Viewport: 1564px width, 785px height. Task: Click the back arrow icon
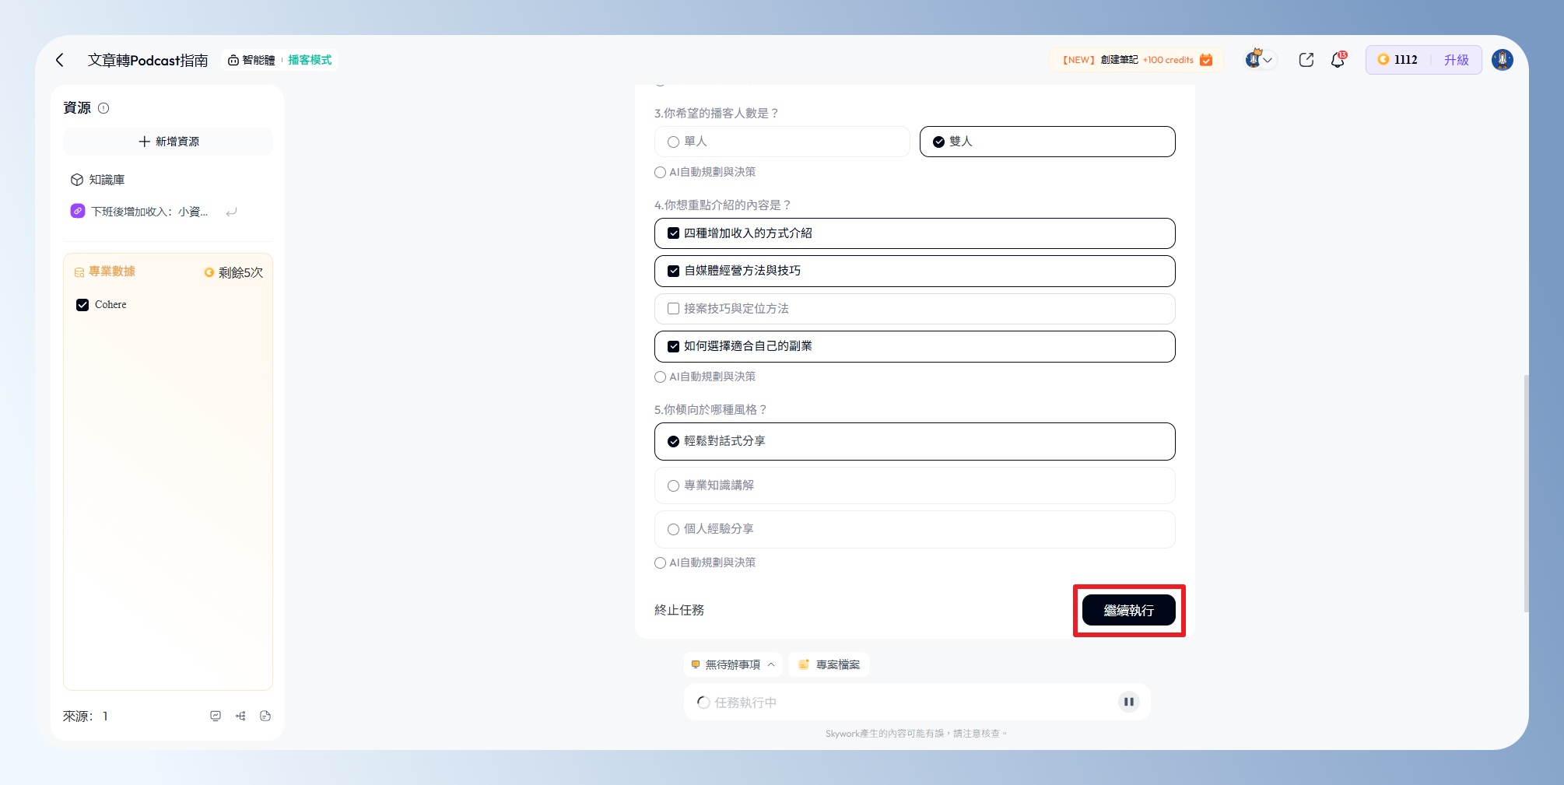pos(60,60)
